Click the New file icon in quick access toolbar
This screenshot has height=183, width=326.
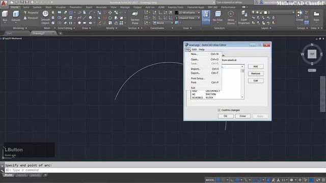(12, 2)
